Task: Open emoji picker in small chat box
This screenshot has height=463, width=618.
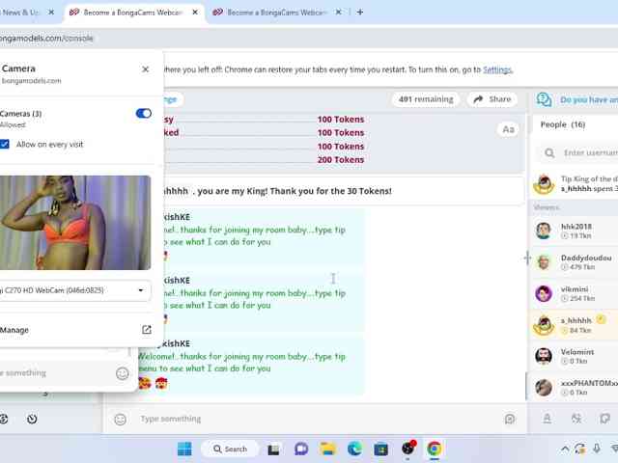Action: point(123,373)
